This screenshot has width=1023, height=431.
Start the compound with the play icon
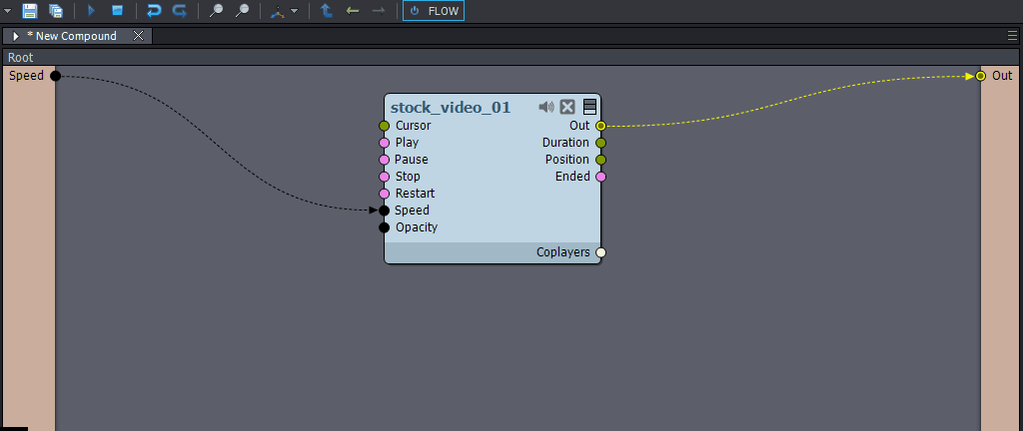point(91,10)
